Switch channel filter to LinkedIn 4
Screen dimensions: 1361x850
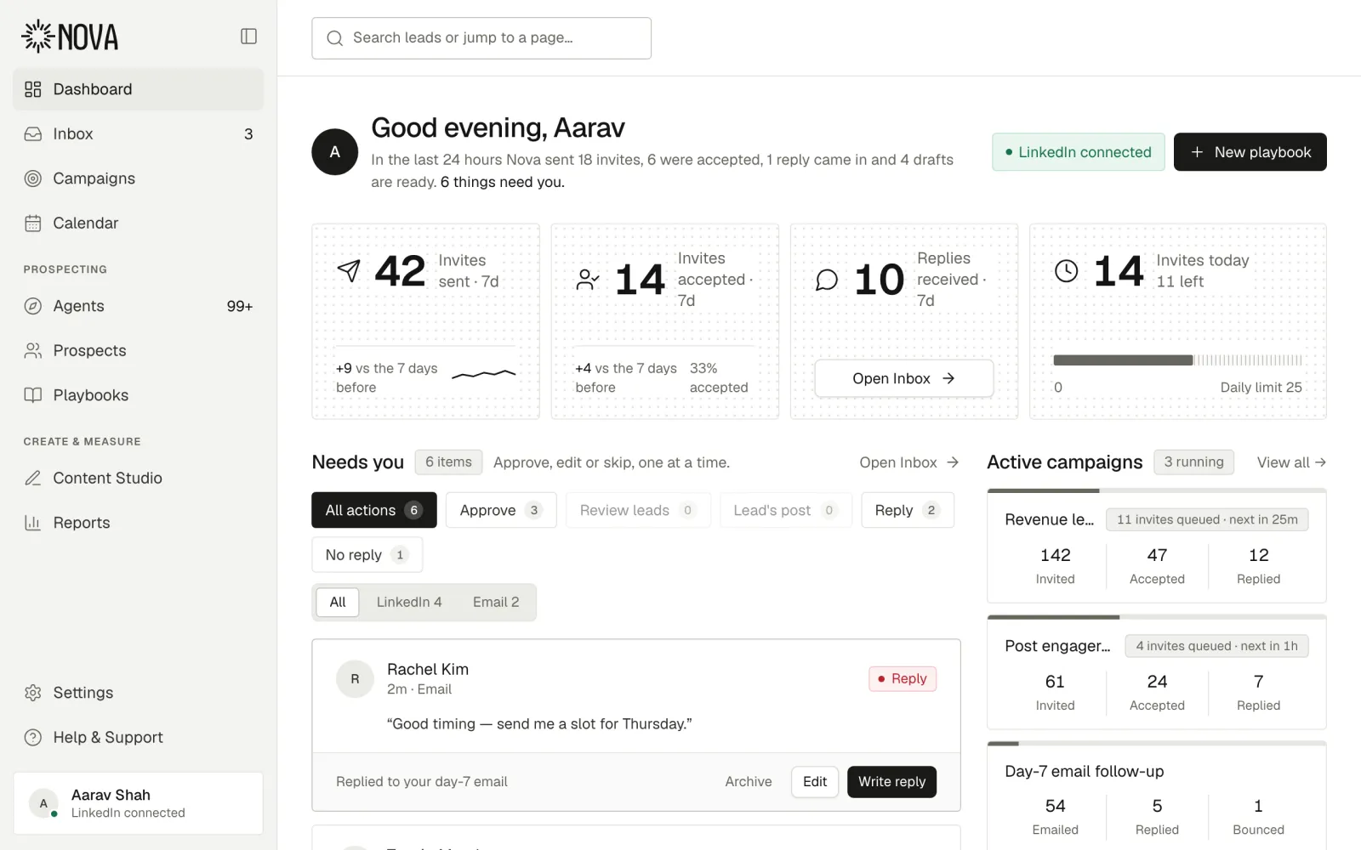(409, 602)
